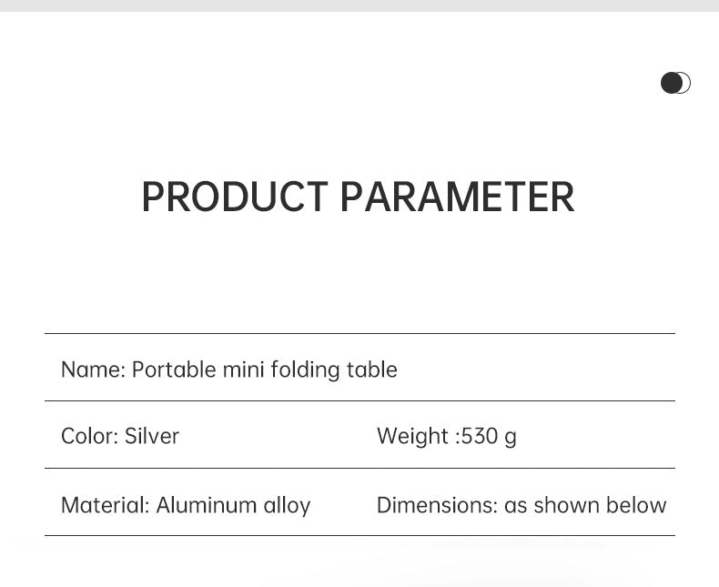
Task: Click the 'Name:' label
Action: [93, 369]
